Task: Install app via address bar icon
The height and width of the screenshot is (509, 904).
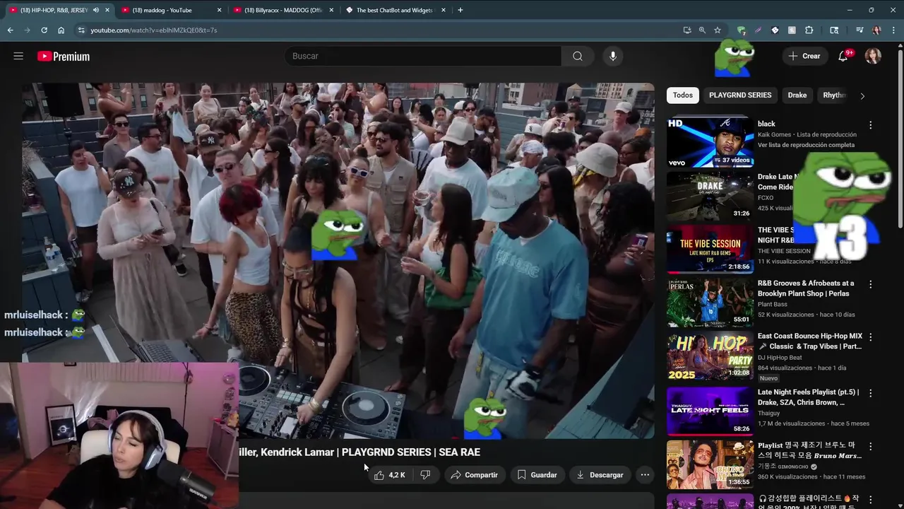Action: [687, 30]
